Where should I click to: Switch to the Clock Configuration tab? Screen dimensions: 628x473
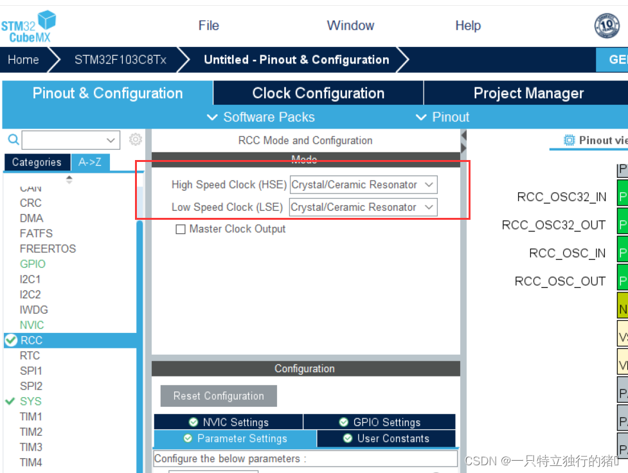click(318, 93)
